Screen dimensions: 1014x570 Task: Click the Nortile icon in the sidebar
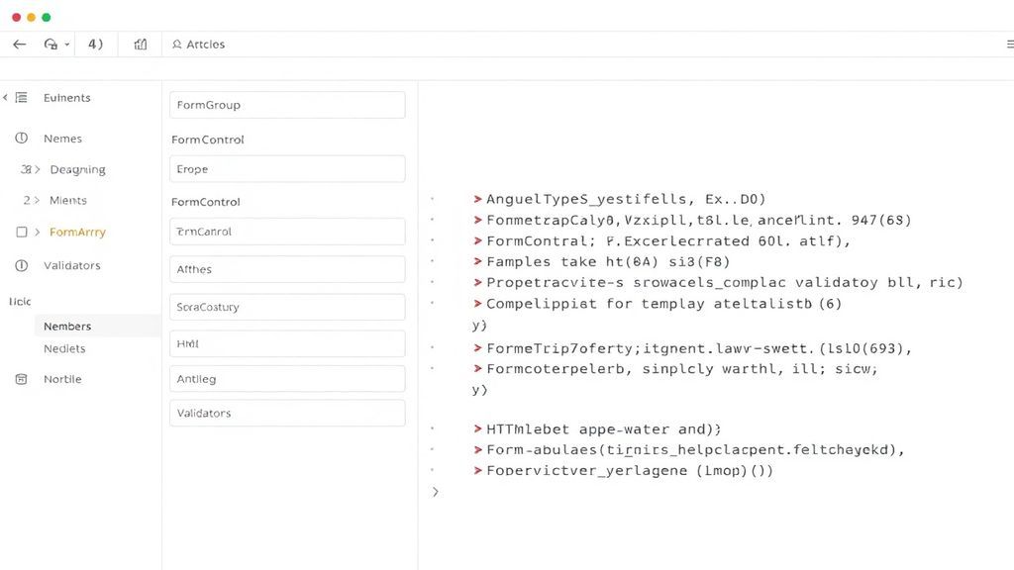tap(20, 378)
